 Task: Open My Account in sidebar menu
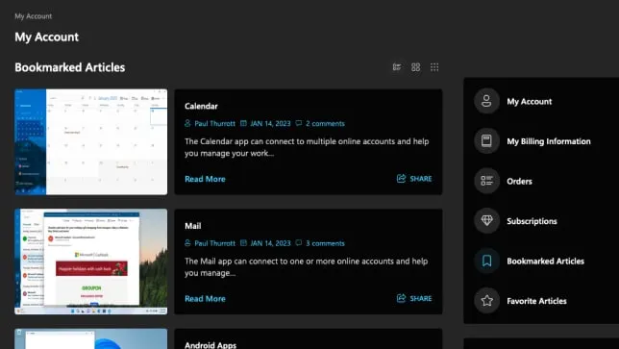tap(529, 102)
